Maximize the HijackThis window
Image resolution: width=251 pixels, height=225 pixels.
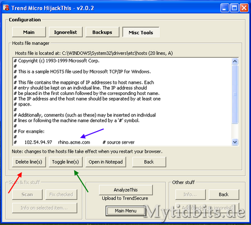point(234,8)
